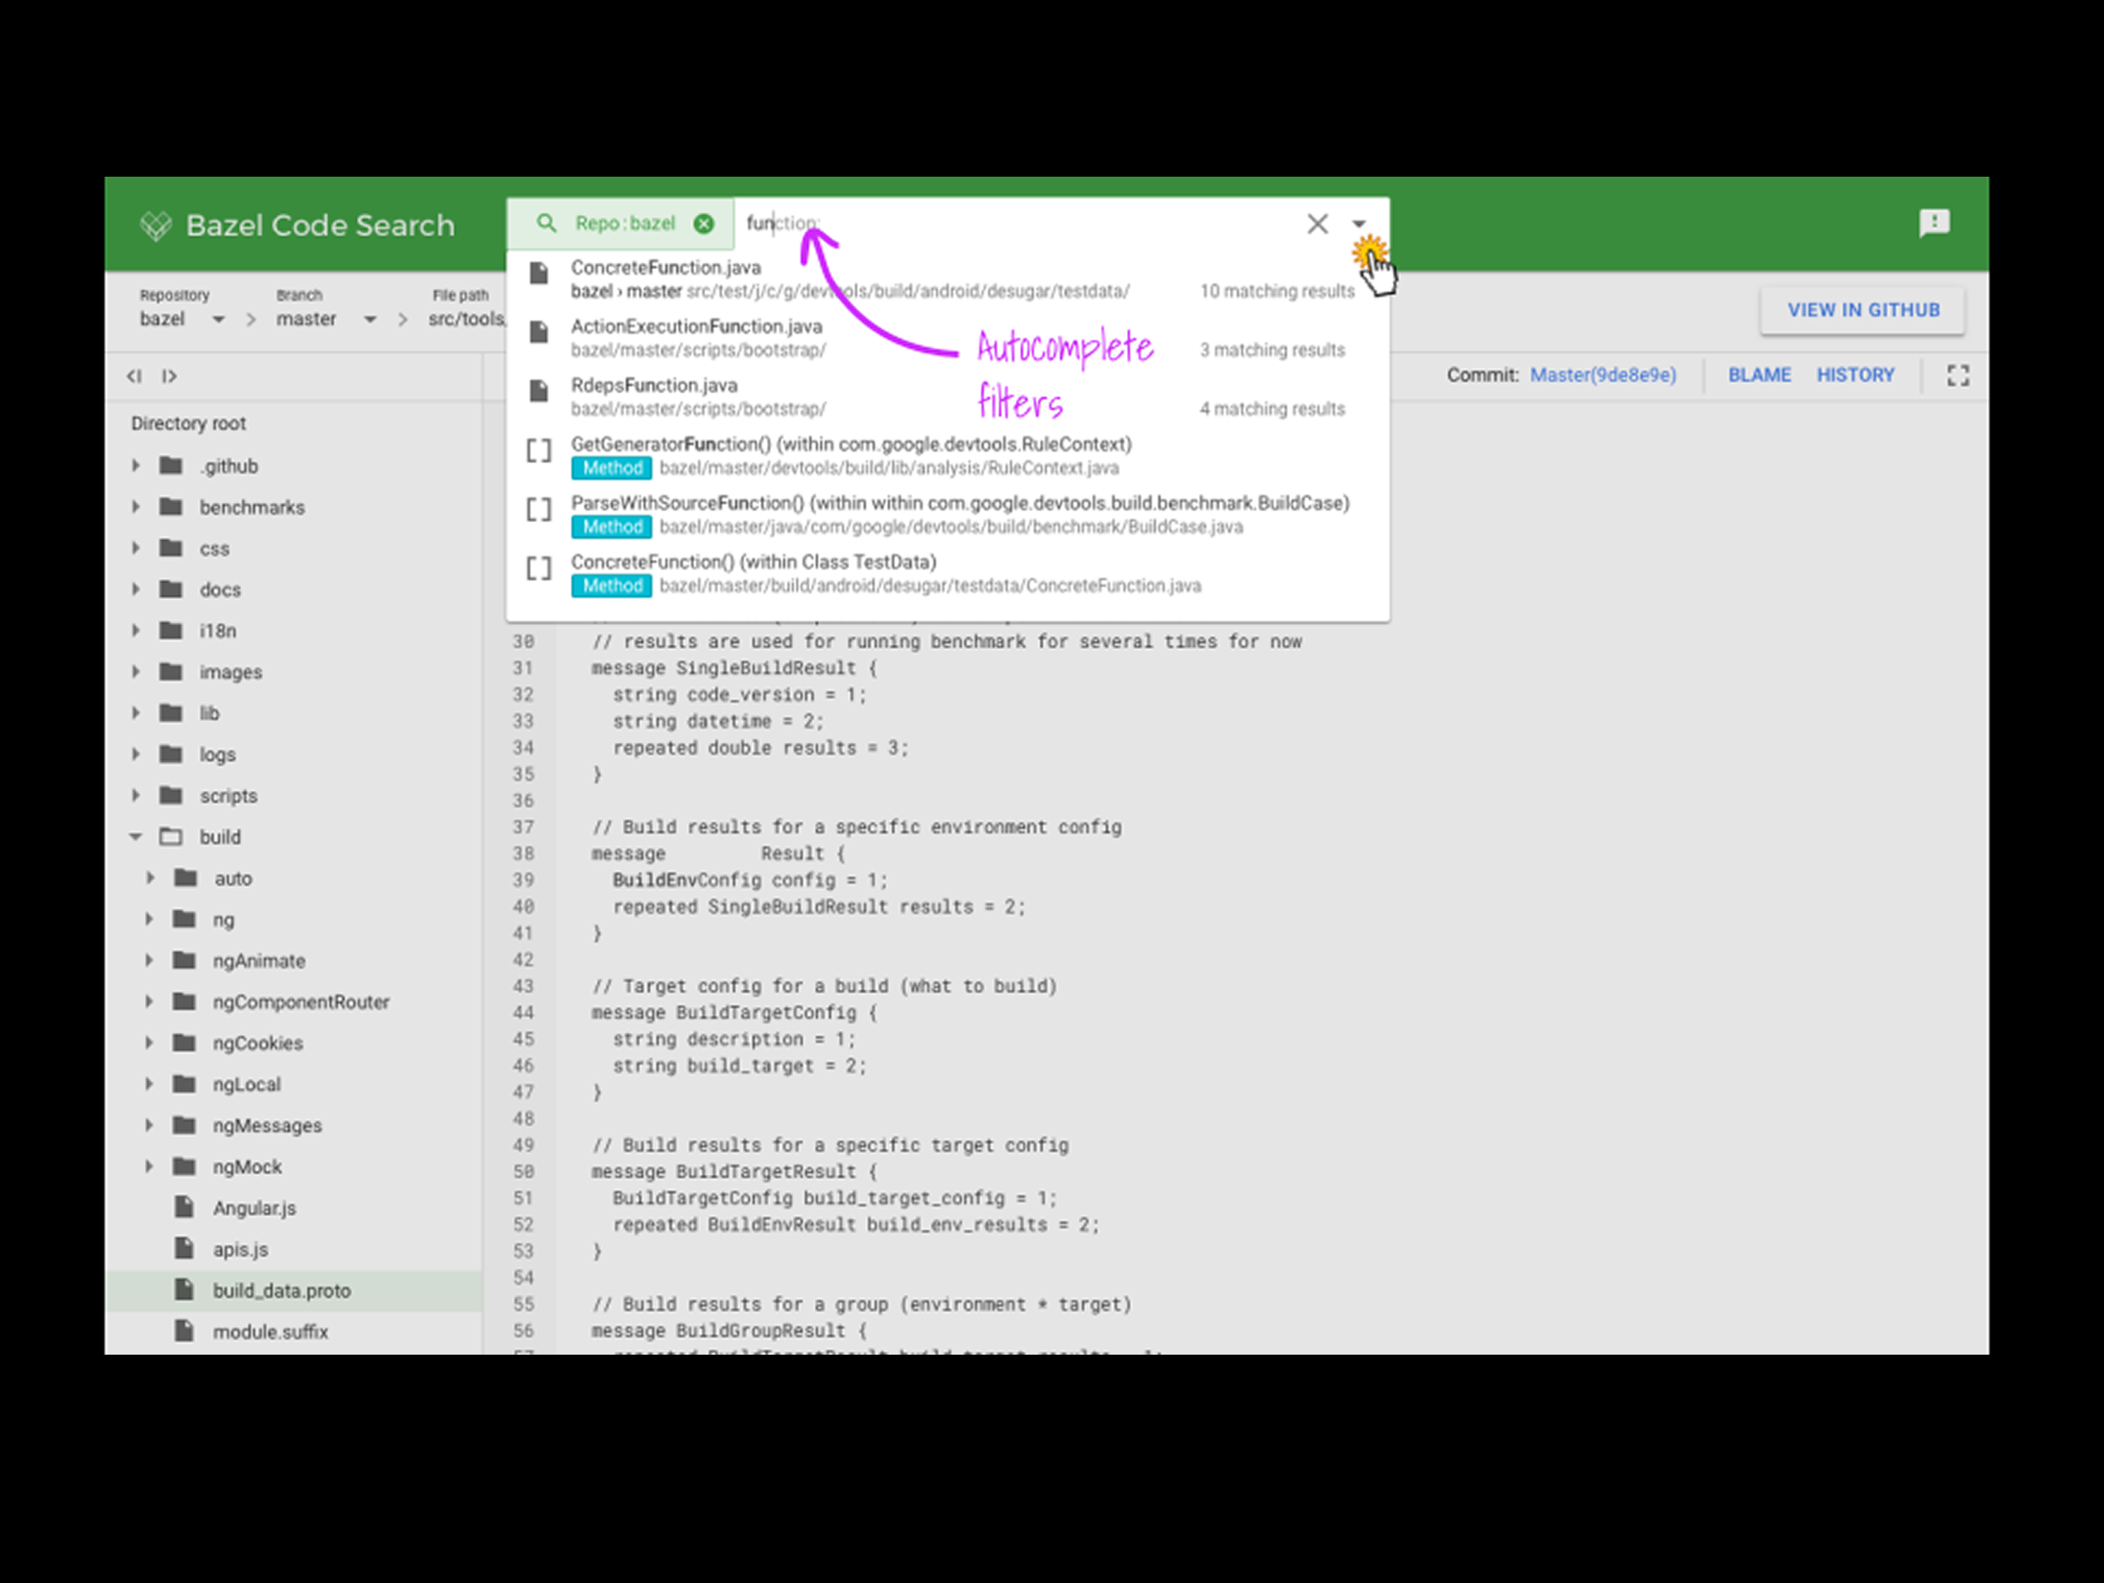Click the open build folder icon
2104x1583 pixels.
point(171,837)
